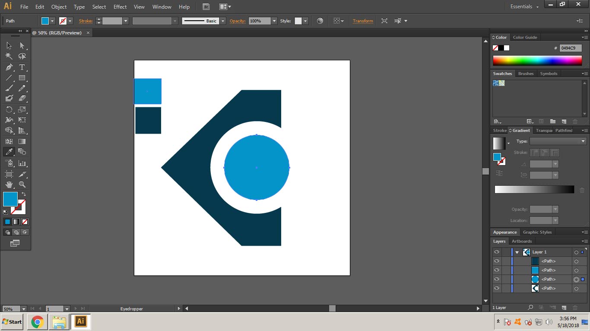Viewport: 590px width, 331px height.
Task: Open Essentials workspace switcher
Action: pyautogui.click(x=524, y=6)
